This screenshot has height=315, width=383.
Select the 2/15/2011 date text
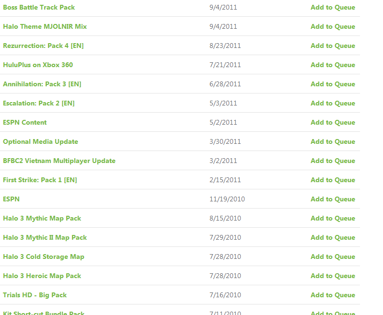225,180
